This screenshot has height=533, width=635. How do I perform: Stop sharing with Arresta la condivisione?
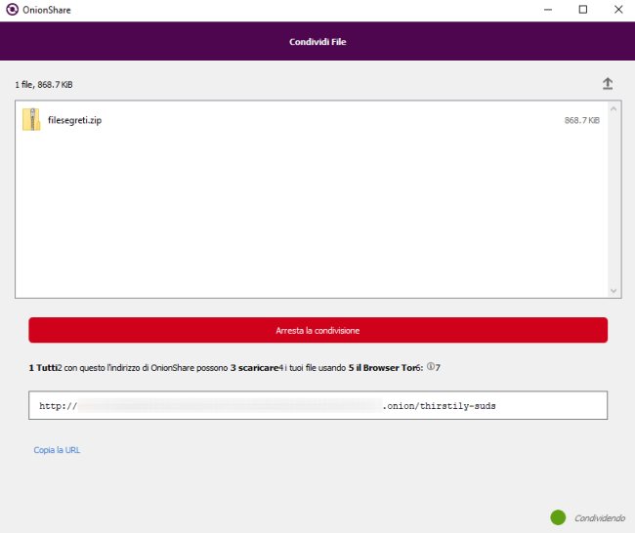(317, 330)
